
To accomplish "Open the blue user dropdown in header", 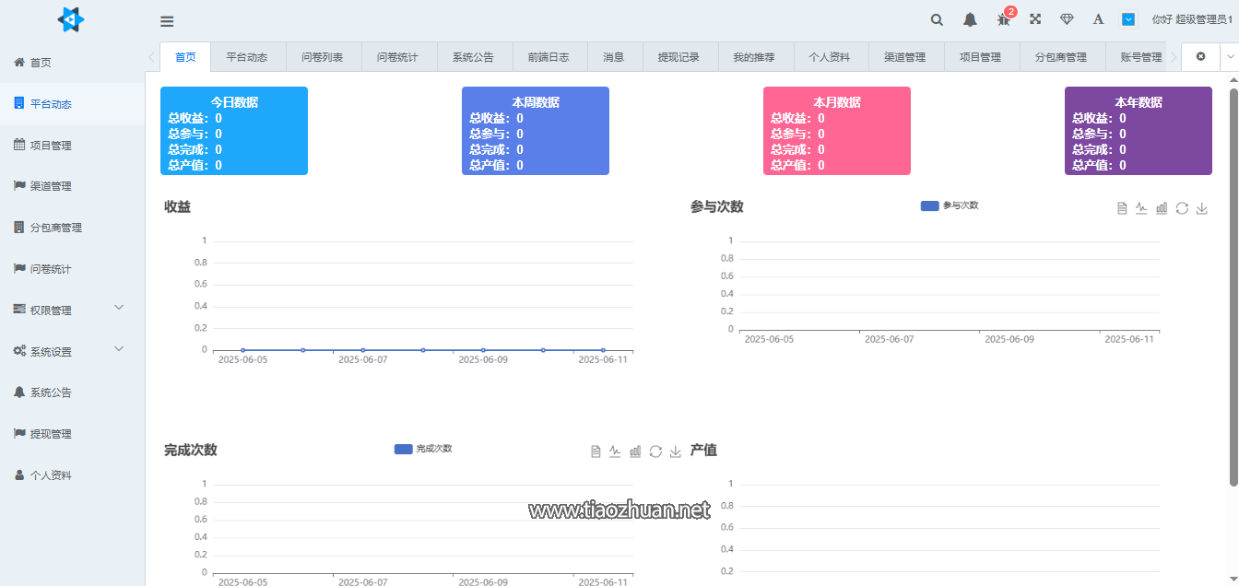I will pos(1128,18).
